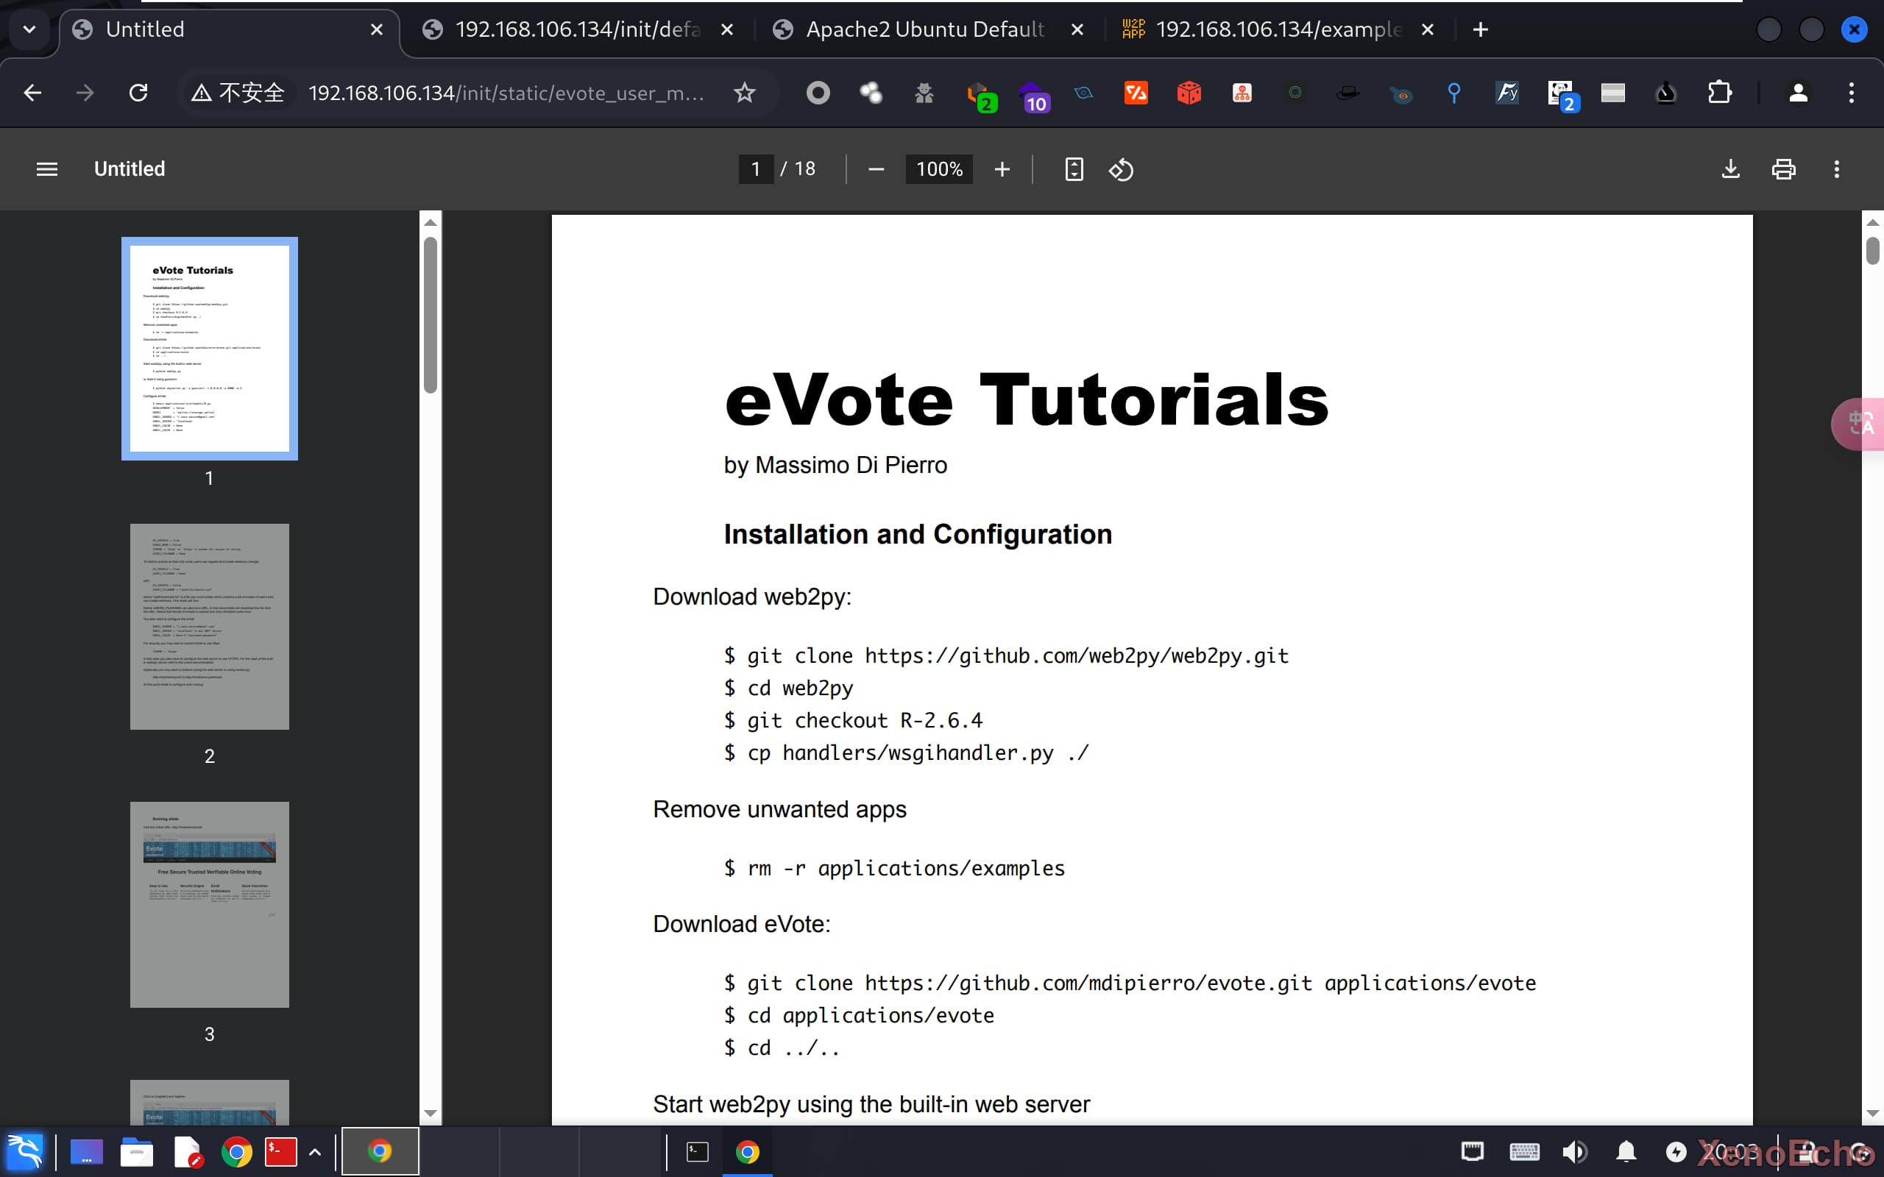Bookmark this page with the star icon

744,93
